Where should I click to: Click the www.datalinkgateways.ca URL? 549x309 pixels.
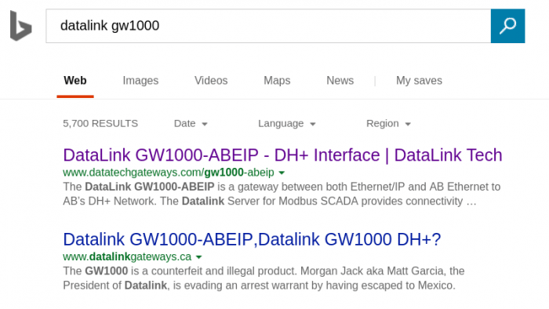point(127,256)
